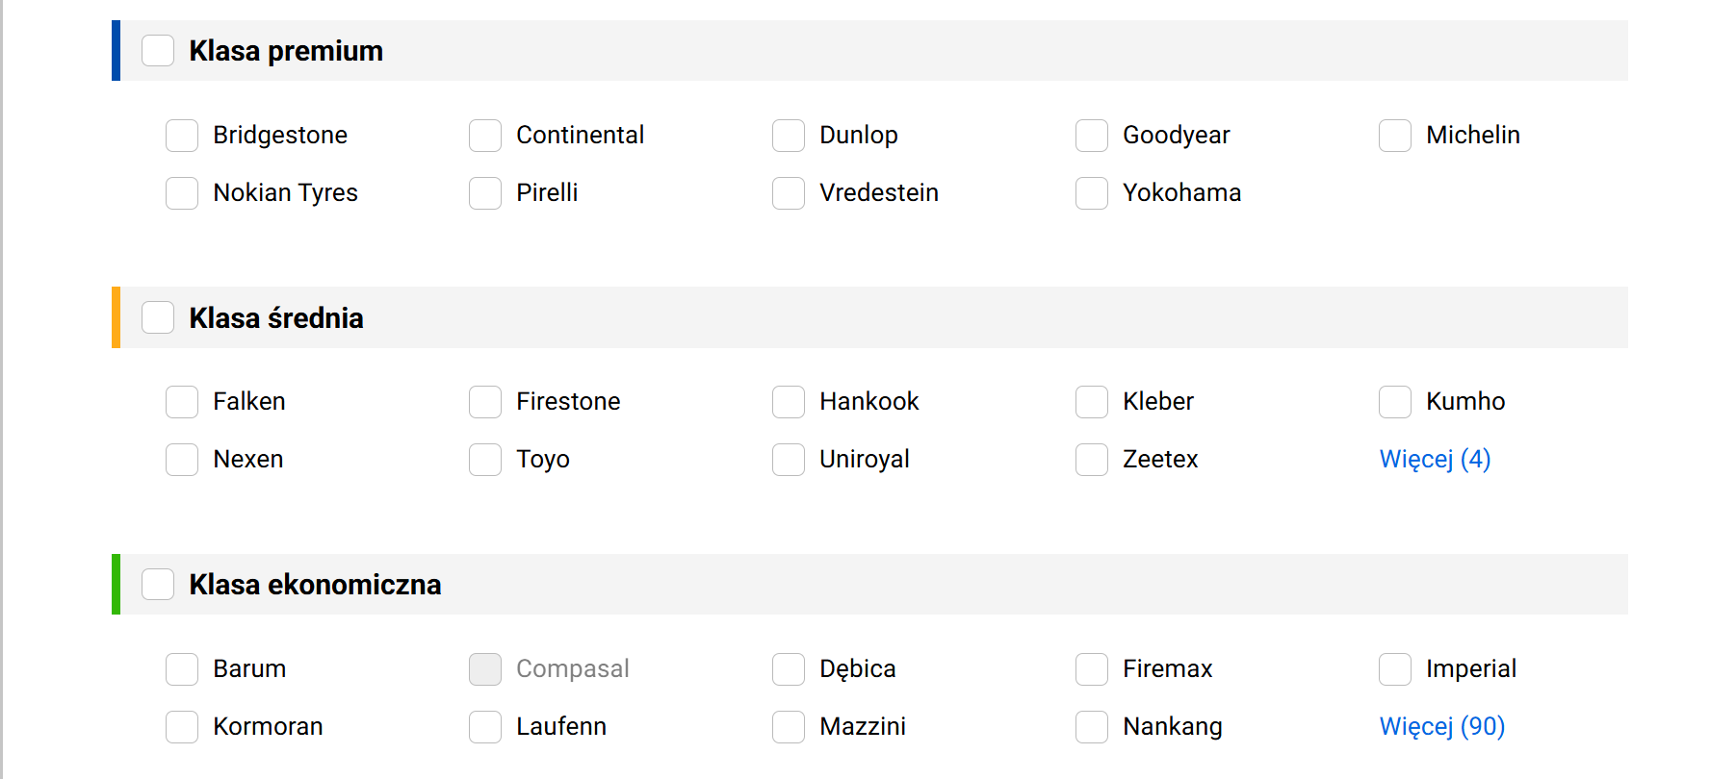Select all Klasa średnia brands
Viewport: 1736px width, 779px height.
[x=158, y=317]
